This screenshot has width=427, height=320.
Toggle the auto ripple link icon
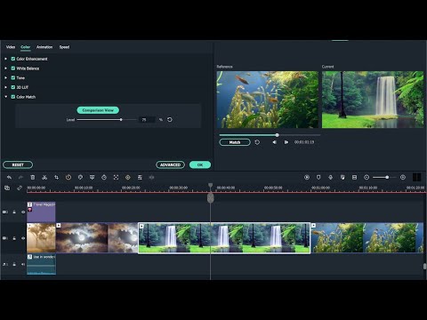[x=20, y=188]
